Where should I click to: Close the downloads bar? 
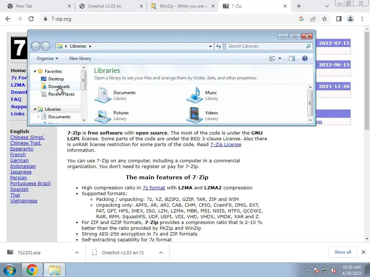tap(363, 252)
